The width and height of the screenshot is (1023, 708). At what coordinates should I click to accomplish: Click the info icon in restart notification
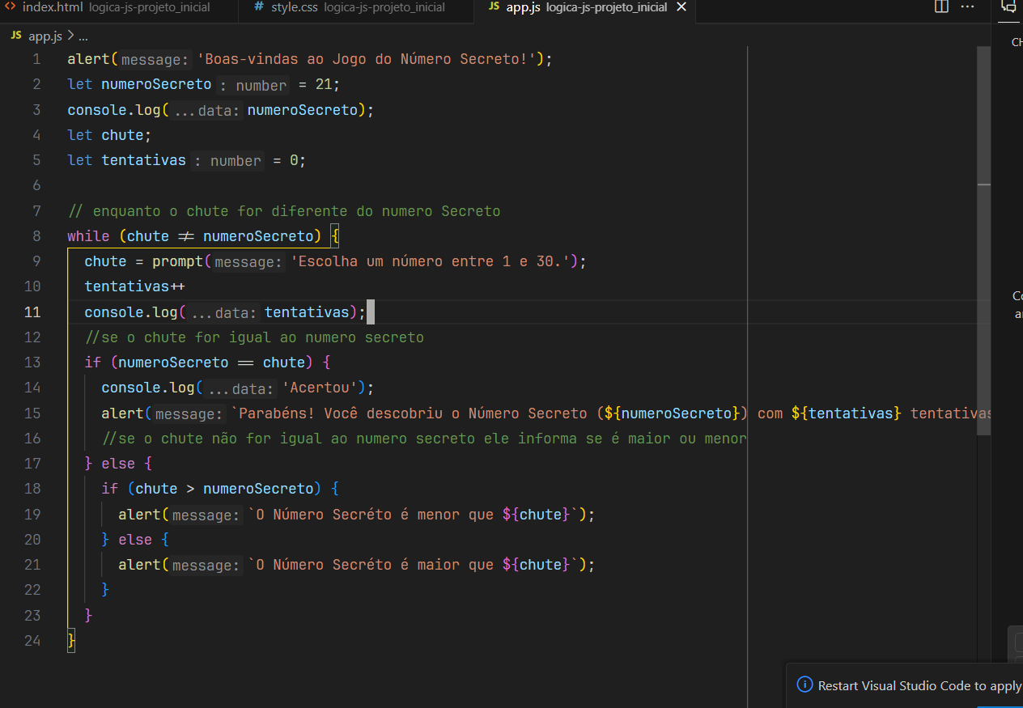coord(804,685)
